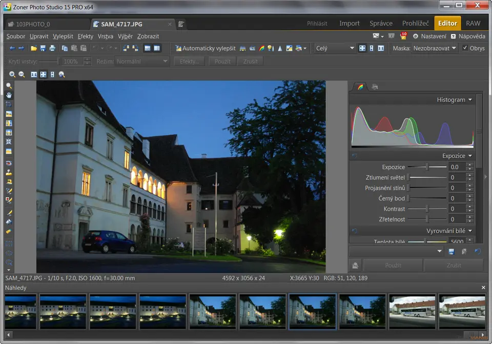The width and height of the screenshot is (492, 344).
Task: Click Automaticky vylepšit button
Action: (205, 48)
